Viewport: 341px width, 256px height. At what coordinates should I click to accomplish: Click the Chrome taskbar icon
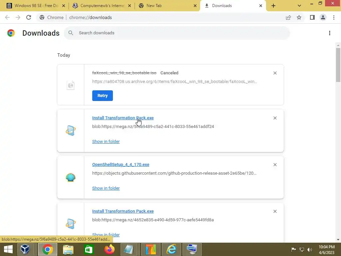[x=48, y=249]
